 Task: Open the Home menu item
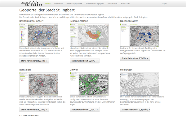coord(48,3)
